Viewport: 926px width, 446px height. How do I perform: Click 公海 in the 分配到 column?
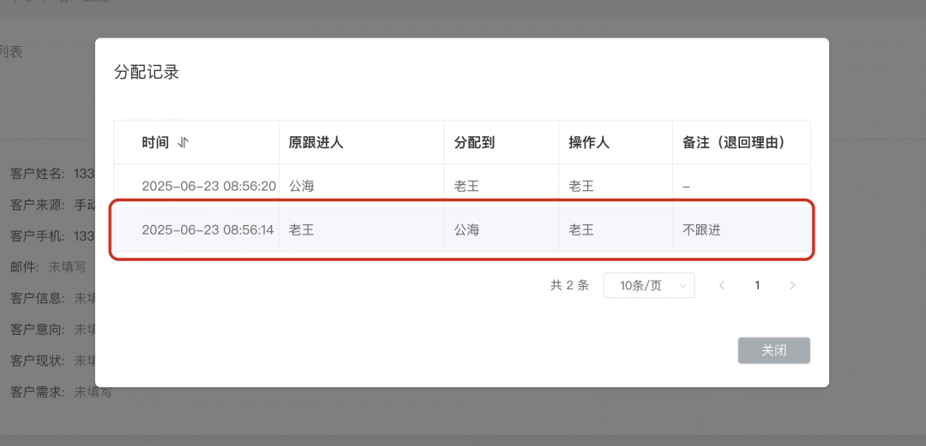click(466, 229)
